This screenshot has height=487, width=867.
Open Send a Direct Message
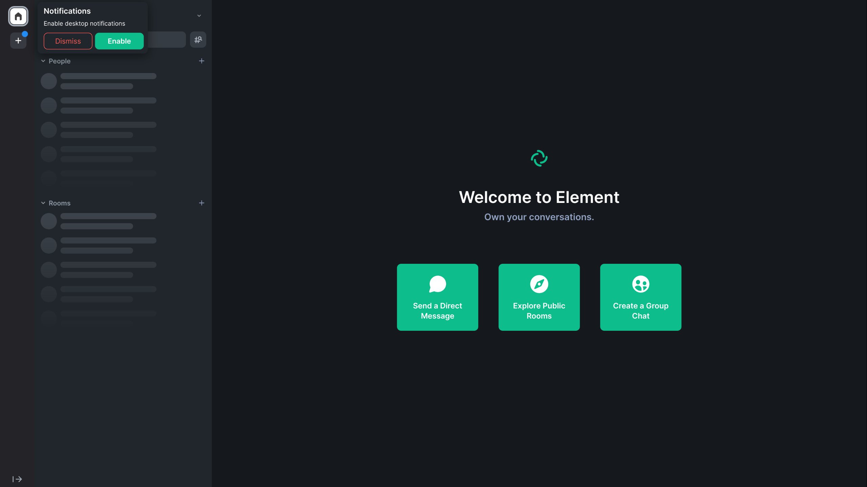(x=437, y=297)
